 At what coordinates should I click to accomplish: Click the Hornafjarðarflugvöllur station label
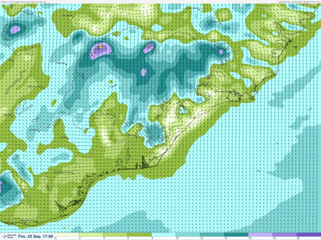click(x=226, y=92)
